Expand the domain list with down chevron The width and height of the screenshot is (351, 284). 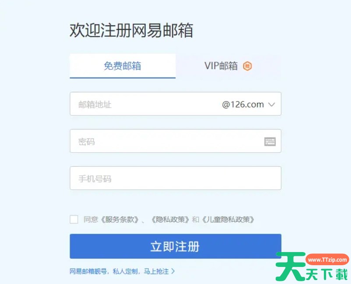click(271, 105)
